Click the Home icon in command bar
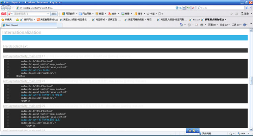The image size is (253, 136). click(181, 25)
